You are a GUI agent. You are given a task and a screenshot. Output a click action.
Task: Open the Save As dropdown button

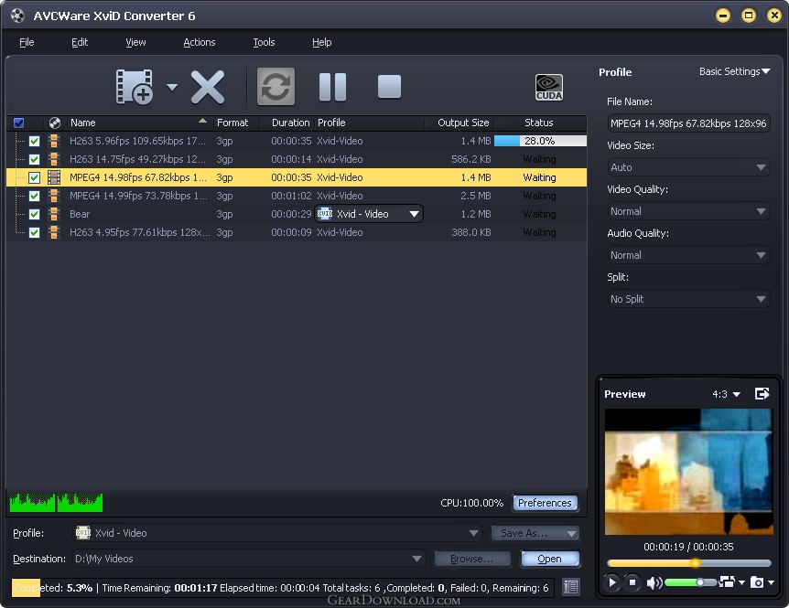pyautogui.click(x=535, y=533)
